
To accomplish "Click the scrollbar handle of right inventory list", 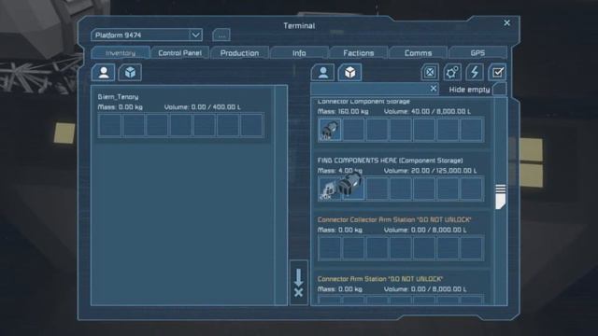I will 501,197.
